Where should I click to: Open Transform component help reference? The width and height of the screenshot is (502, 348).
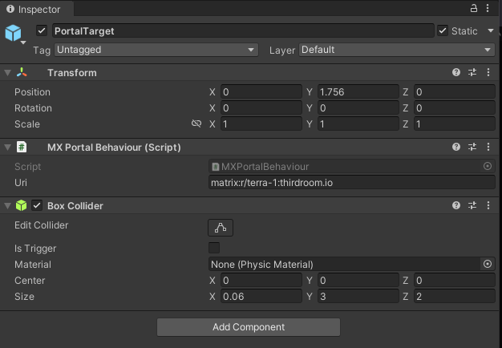pyautogui.click(x=456, y=72)
